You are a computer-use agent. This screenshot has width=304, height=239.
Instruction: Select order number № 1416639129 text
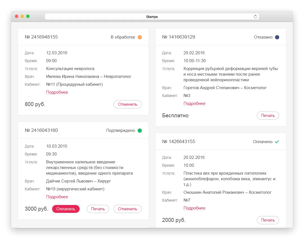178,37
